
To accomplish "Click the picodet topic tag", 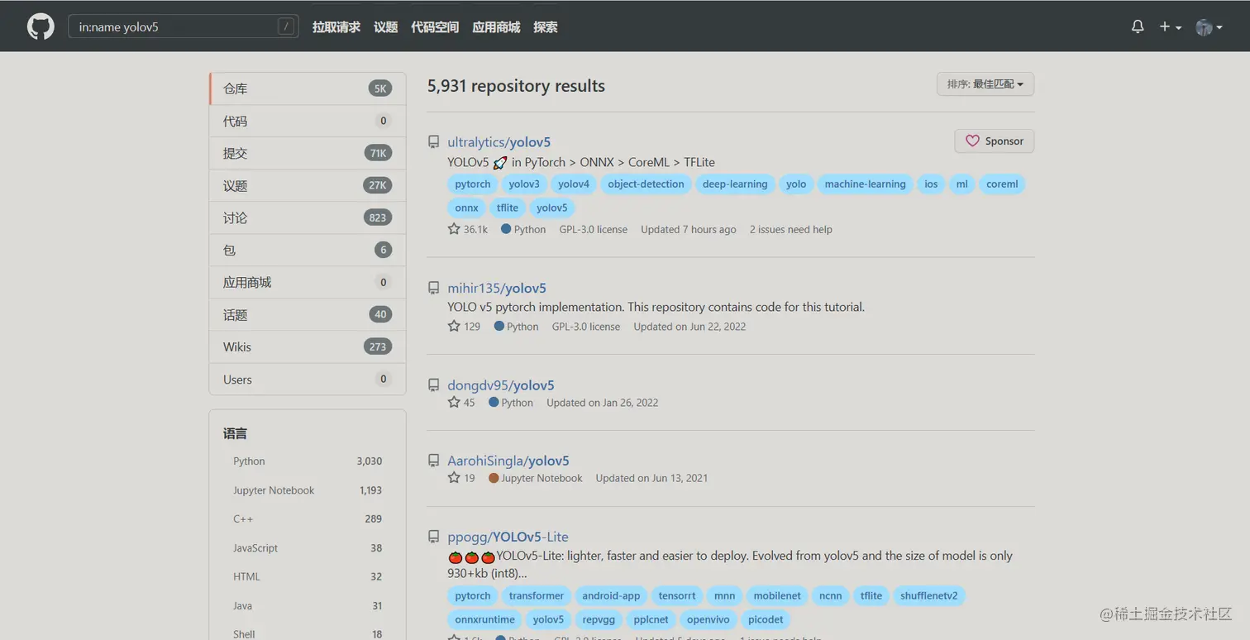I will click(766, 620).
